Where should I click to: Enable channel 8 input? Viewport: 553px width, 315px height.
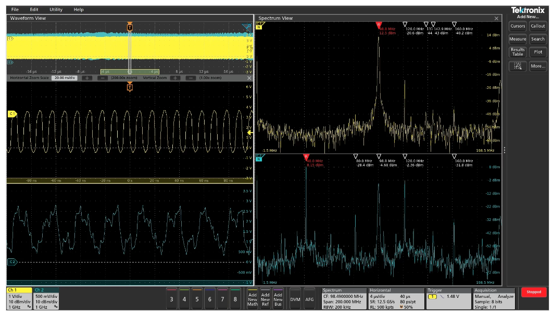tap(235, 299)
